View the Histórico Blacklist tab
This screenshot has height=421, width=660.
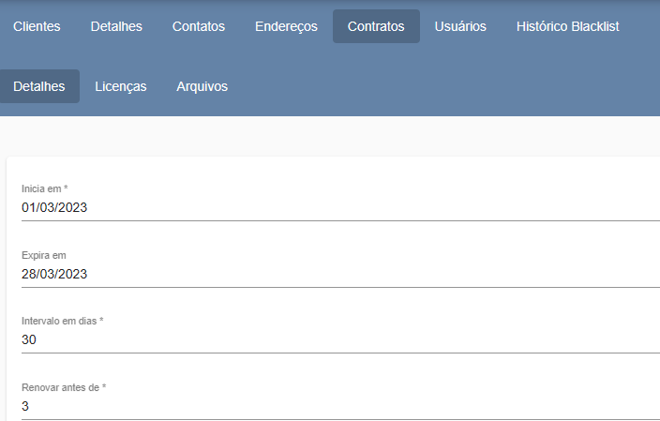click(x=567, y=26)
